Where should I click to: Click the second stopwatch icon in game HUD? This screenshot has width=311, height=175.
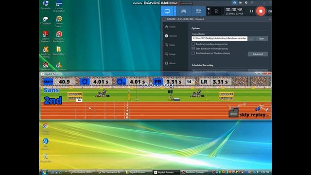[121, 82]
